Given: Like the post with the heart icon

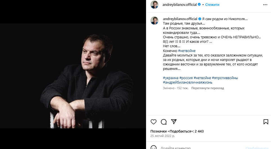Looking at the screenshot, I should point(154,122).
